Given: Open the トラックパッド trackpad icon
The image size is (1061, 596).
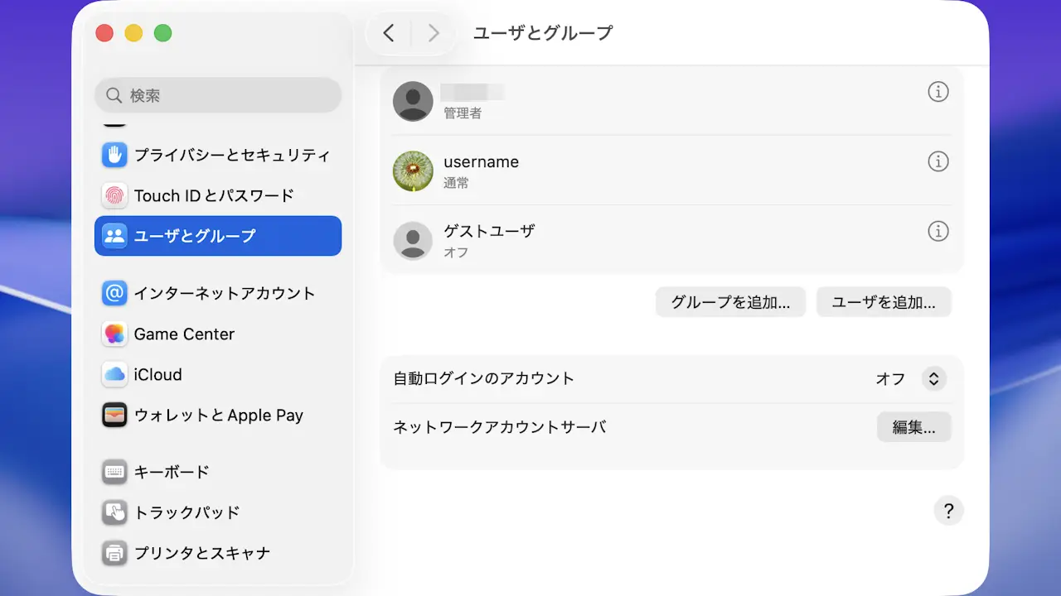Looking at the screenshot, I should click(114, 512).
